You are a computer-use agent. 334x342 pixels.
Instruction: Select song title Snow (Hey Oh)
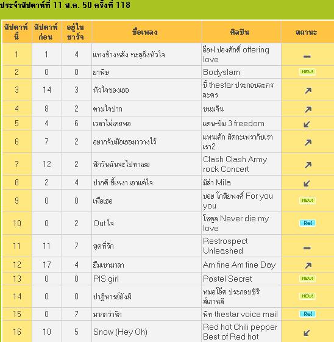[120, 332]
